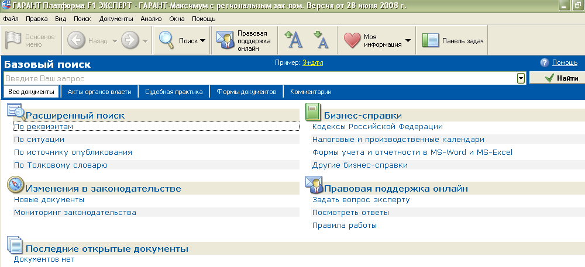Open the Вид menu
Screen dimensions: 585x267
pos(60,19)
